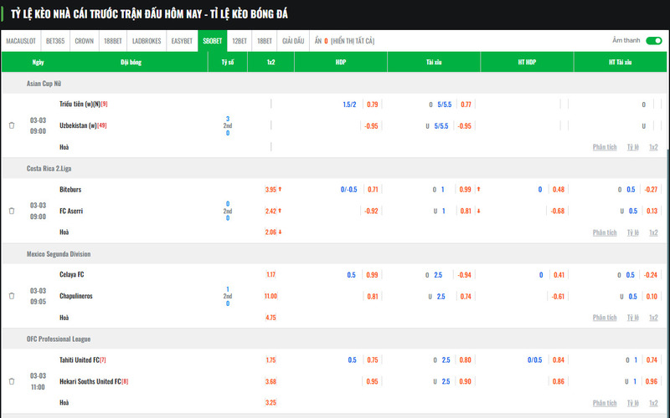Click Phân tích link in Costa Rica 2.Liga
This screenshot has height=418, width=670.
click(x=605, y=232)
